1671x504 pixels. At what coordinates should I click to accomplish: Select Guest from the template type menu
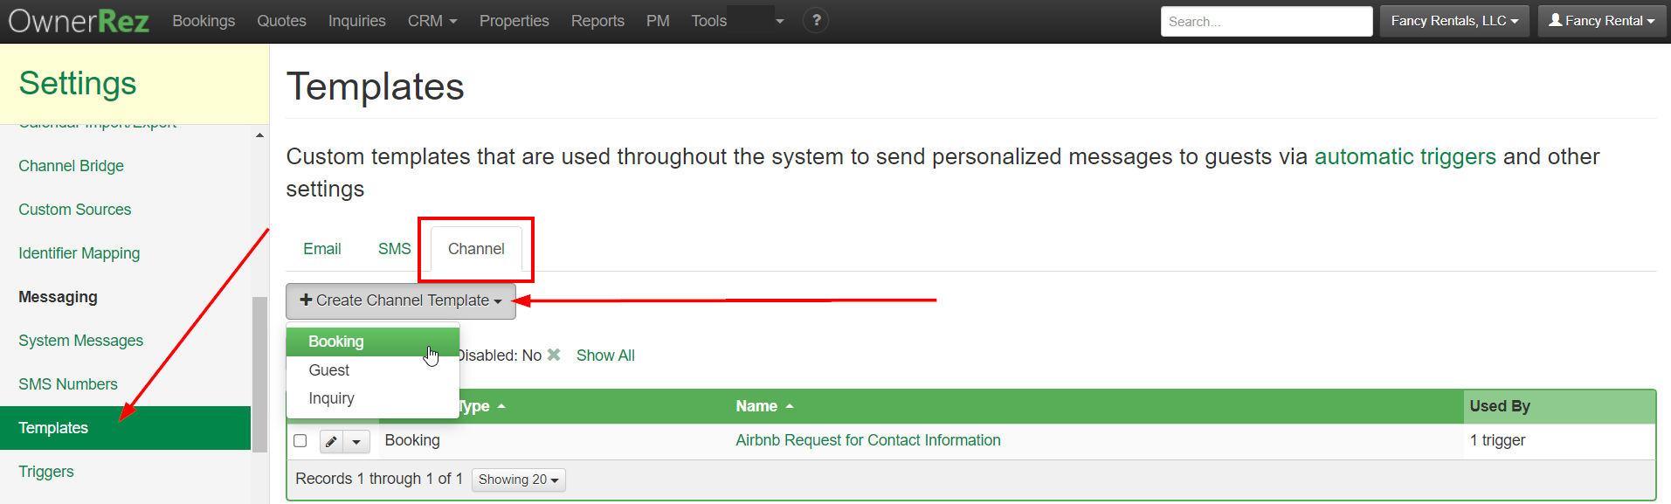tap(328, 369)
